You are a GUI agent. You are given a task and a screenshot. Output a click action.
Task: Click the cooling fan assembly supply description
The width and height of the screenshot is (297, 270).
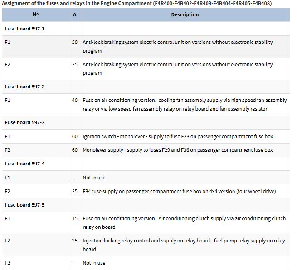185,105
